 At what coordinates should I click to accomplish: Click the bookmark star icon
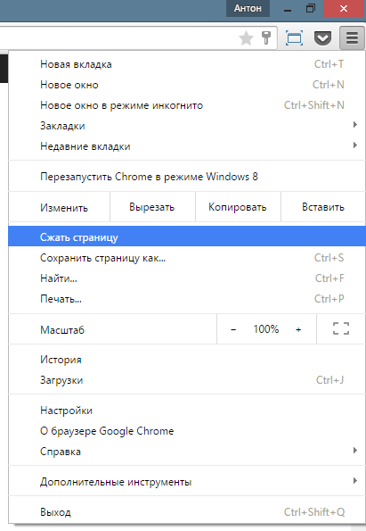click(x=246, y=37)
